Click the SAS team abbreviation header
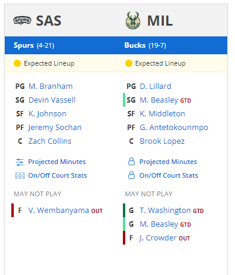The height and width of the screenshot is (275, 235). tap(48, 21)
